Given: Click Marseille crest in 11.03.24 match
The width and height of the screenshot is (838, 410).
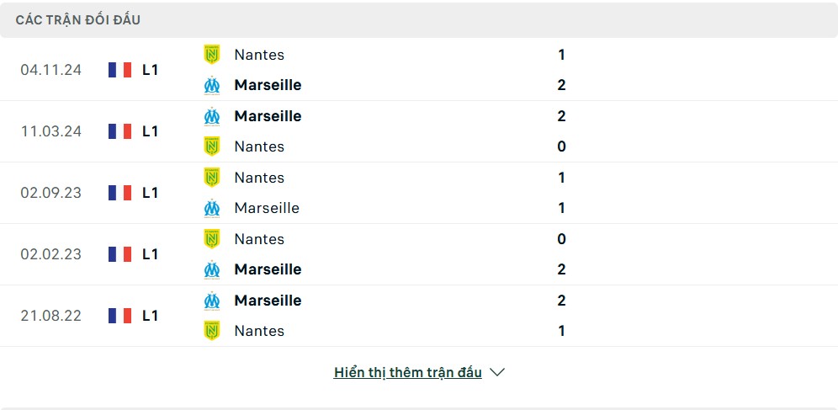Looking at the screenshot, I should [x=212, y=116].
